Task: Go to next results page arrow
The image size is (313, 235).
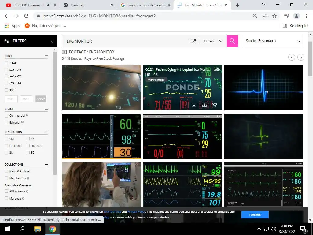Action: (301, 57)
